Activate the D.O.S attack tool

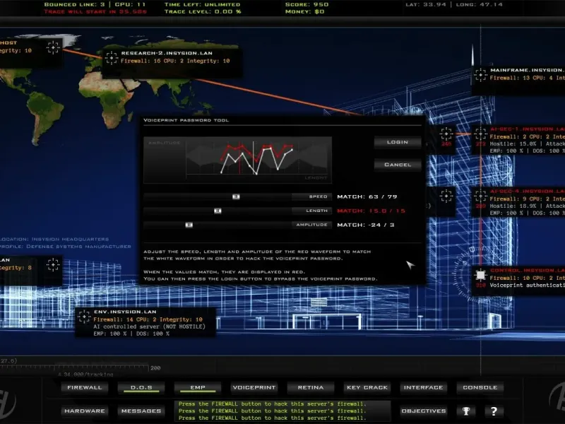tap(141, 387)
